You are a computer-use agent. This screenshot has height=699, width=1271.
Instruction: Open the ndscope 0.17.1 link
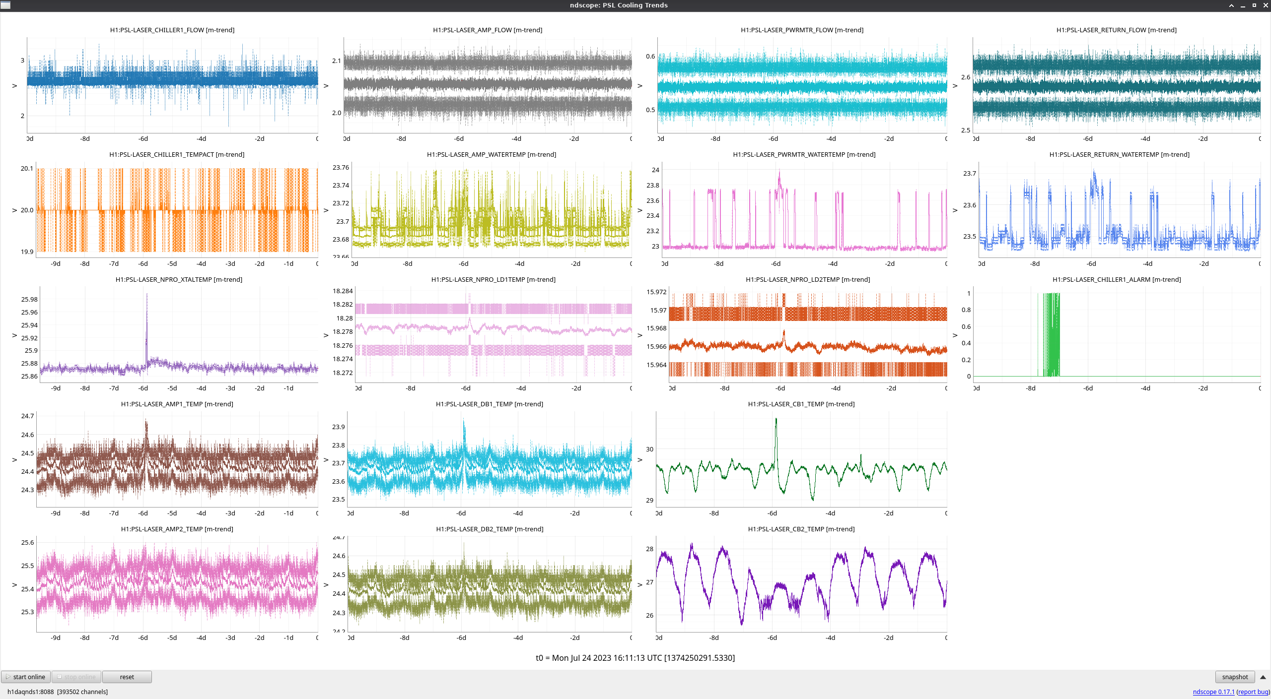pyautogui.click(x=1213, y=692)
